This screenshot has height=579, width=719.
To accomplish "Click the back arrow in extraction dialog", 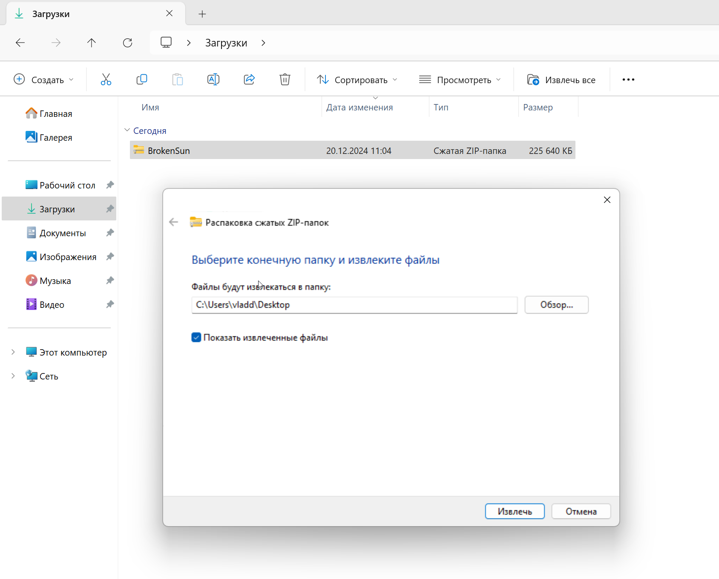I will pyautogui.click(x=173, y=222).
